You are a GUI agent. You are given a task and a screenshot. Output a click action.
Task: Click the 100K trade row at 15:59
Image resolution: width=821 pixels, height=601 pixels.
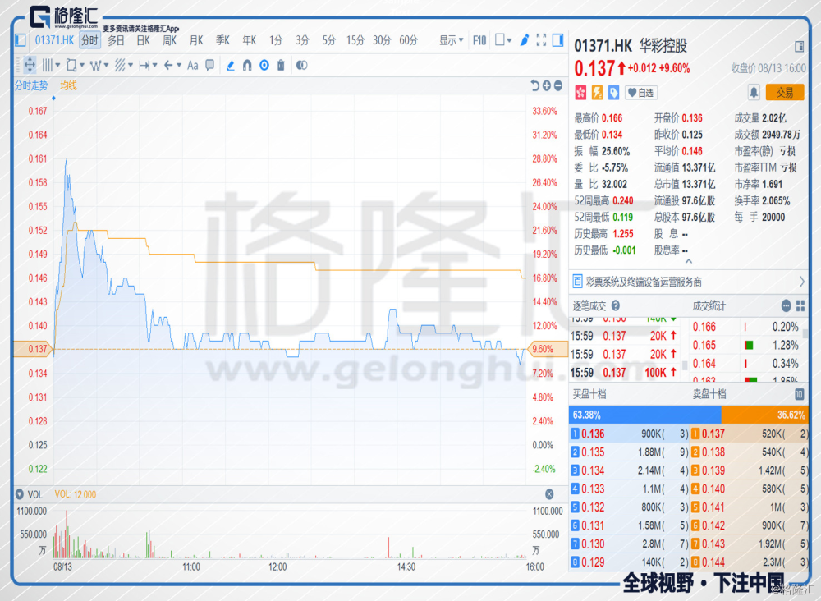624,372
